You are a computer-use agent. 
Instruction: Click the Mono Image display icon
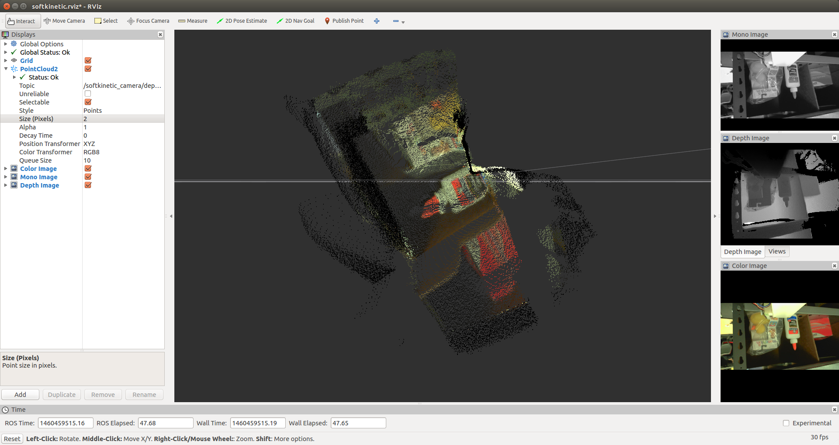click(x=14, y=177)
